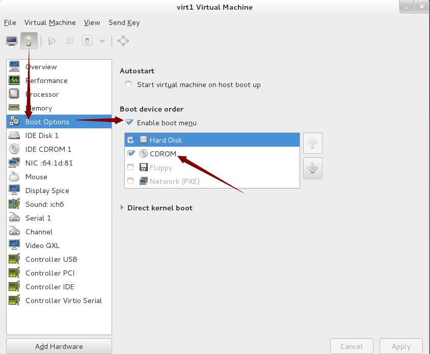Open the File menu
430x354 pixels.
tap(10, 22)
